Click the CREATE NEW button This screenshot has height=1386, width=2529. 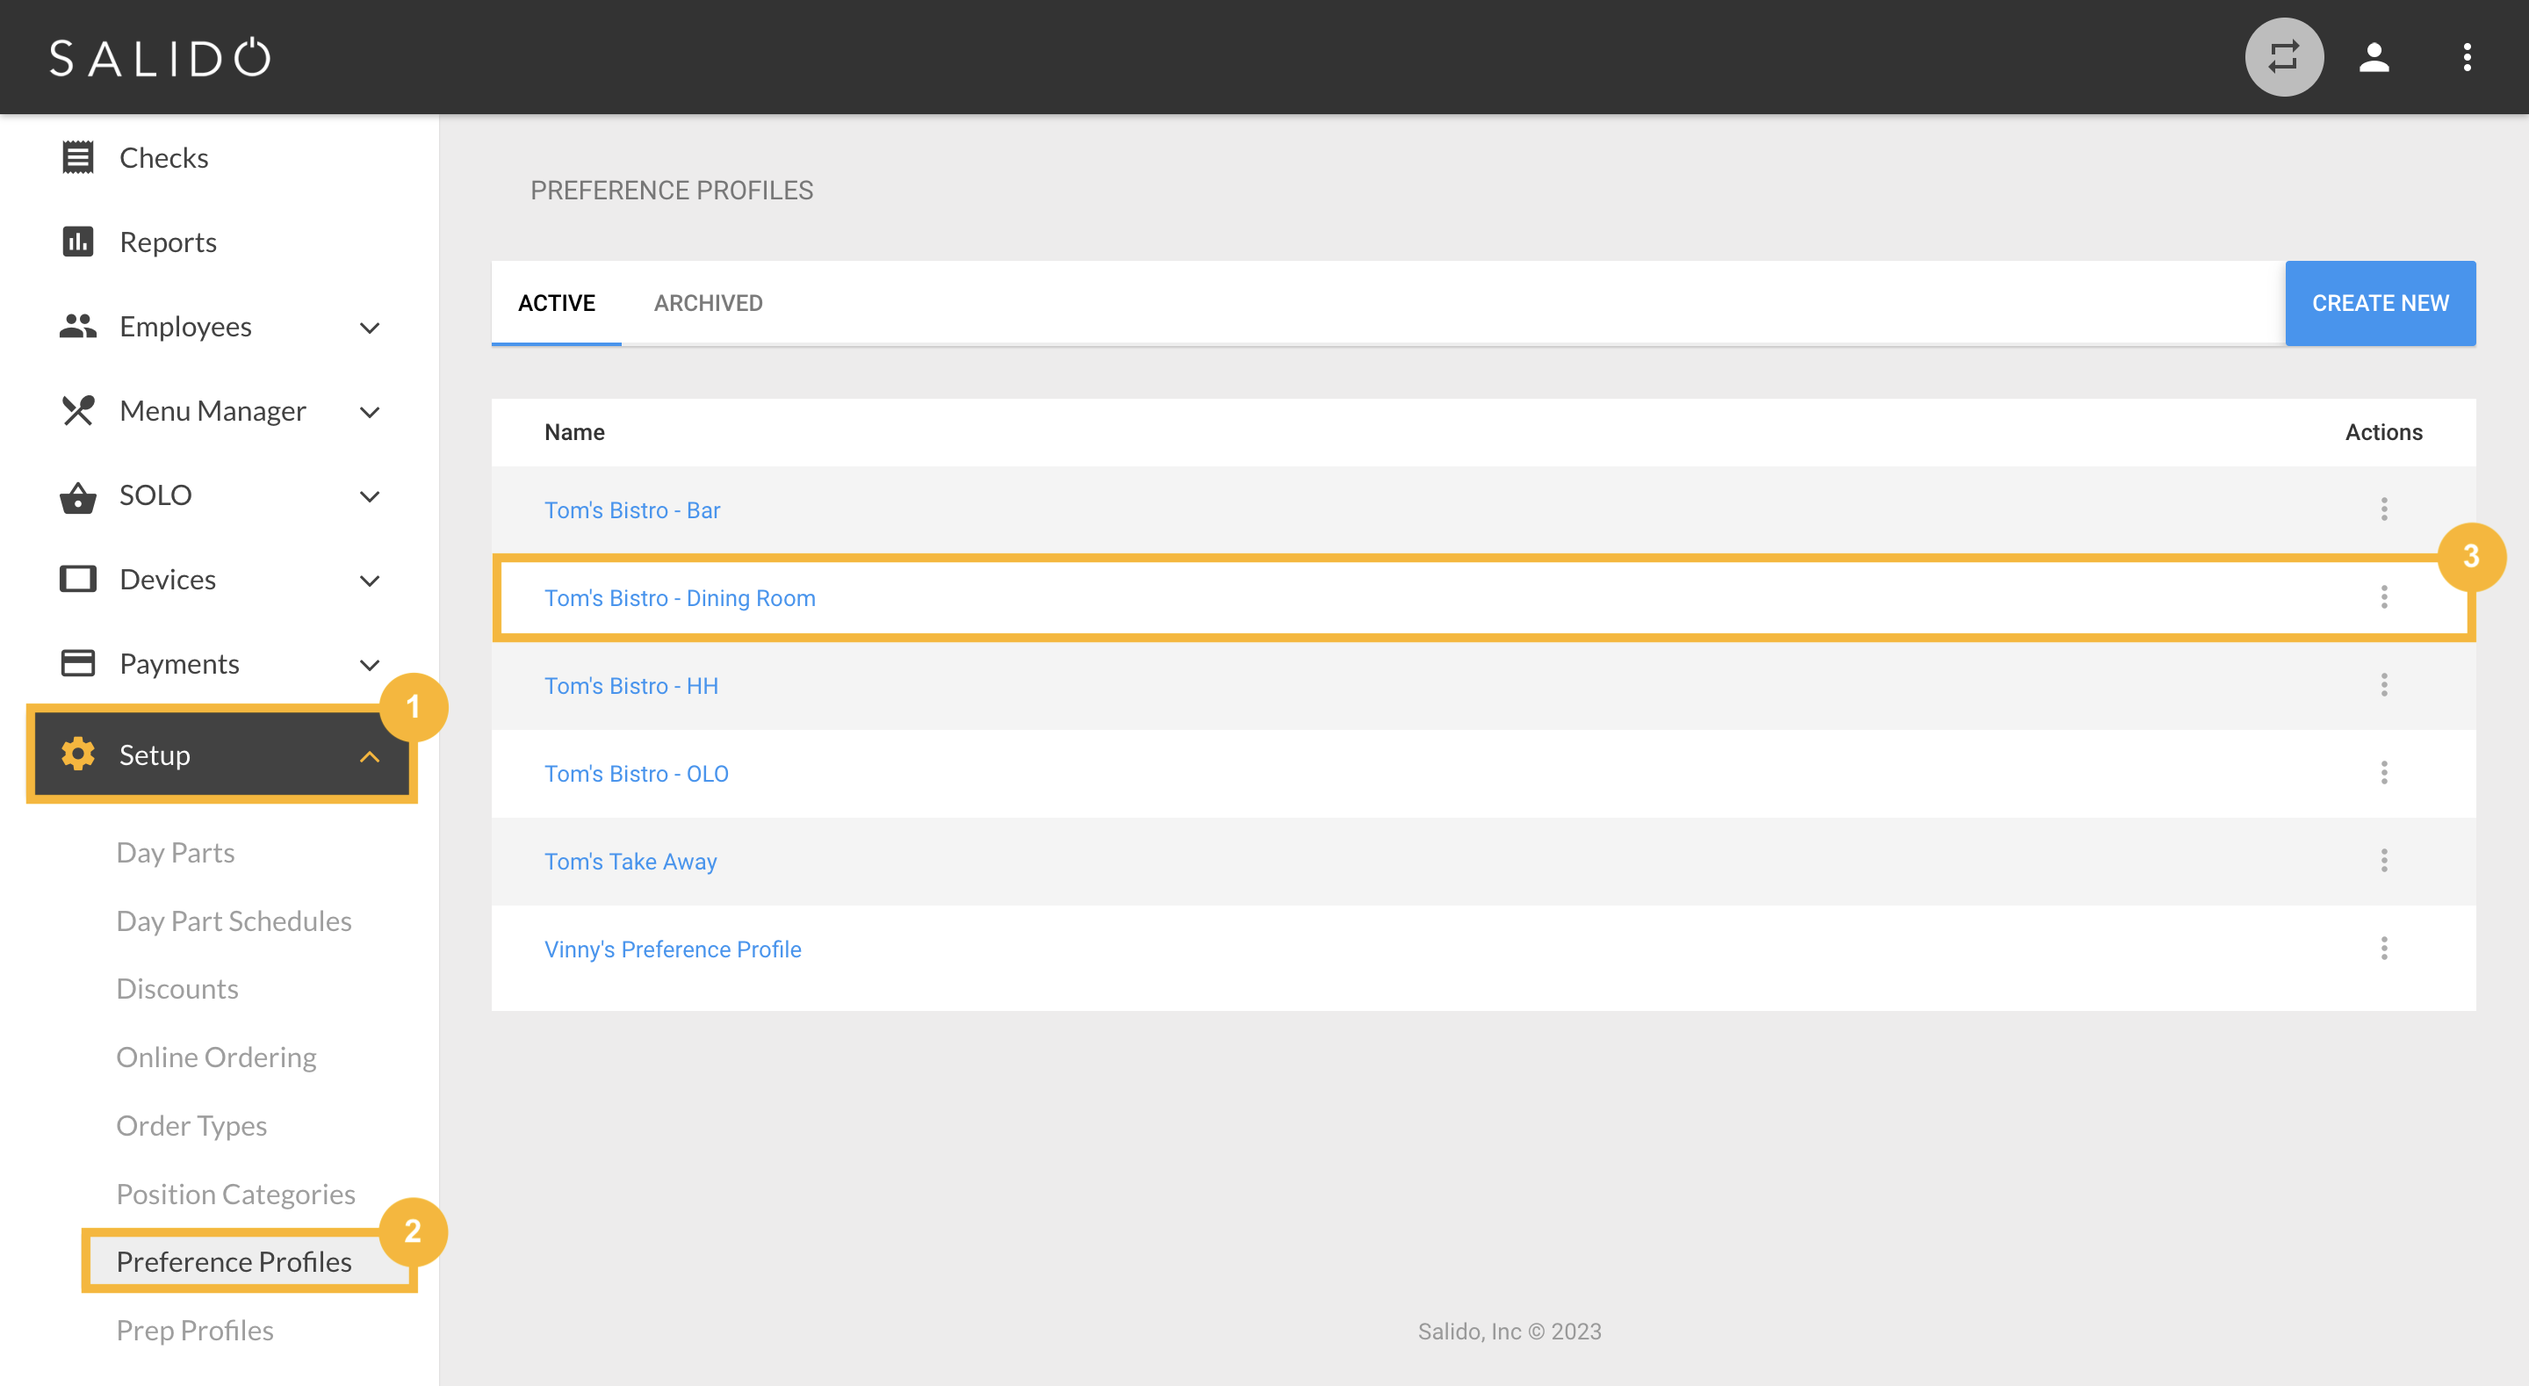pyautogui.click(x=2380, y=304)
